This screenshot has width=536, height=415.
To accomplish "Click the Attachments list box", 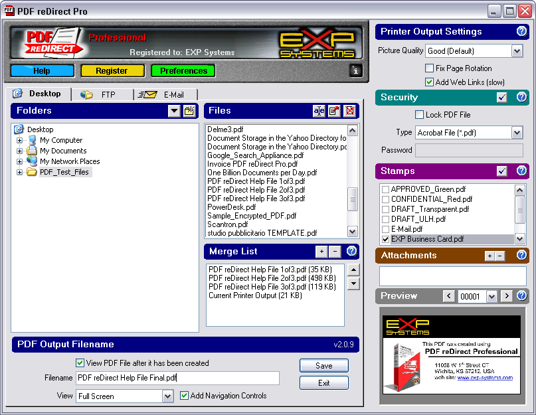I will 452,276.
